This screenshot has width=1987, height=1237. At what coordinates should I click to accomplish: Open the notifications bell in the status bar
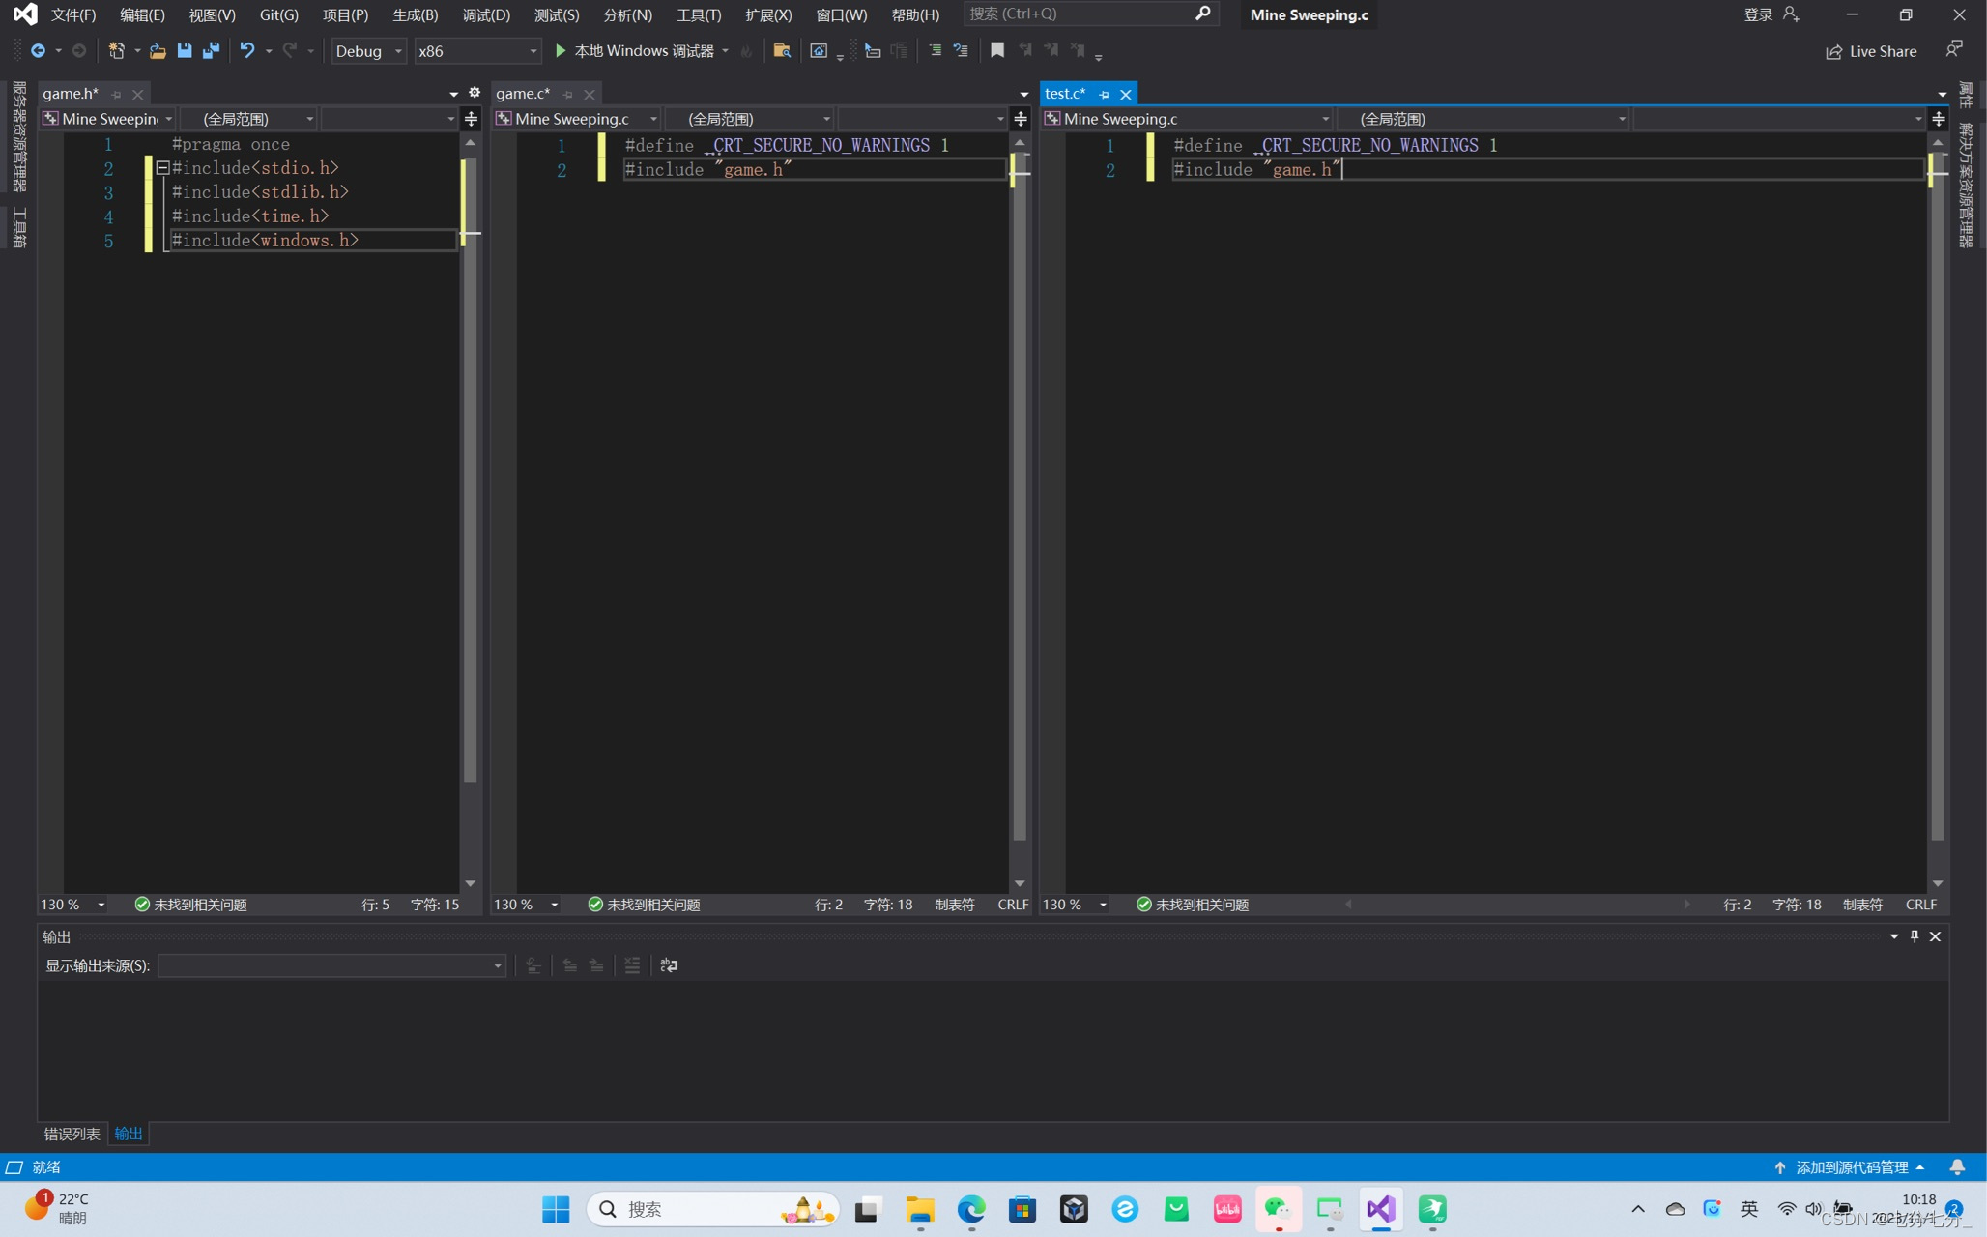[1956, 1166]
